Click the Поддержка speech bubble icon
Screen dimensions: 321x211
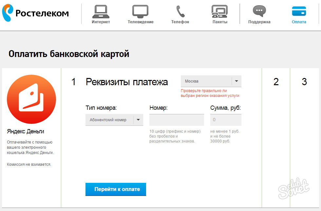point(259,11)
